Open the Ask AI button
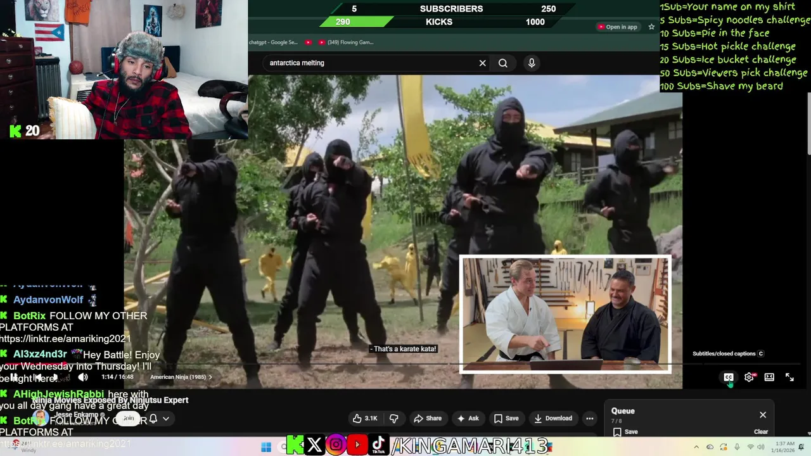The image size is (811, 456). pyautogui.click(x=468, y=418)
